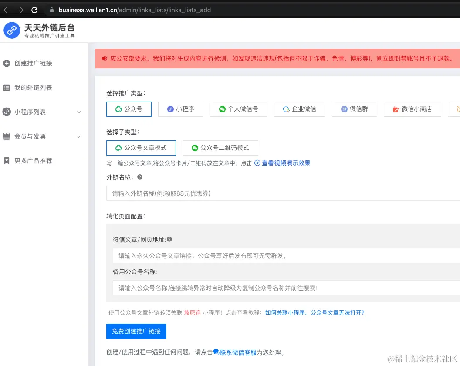The height and width of the screenshot is (366, 460).
Task: Click the plus icon beside 创建推广链接
Action: tap(7, 63)
